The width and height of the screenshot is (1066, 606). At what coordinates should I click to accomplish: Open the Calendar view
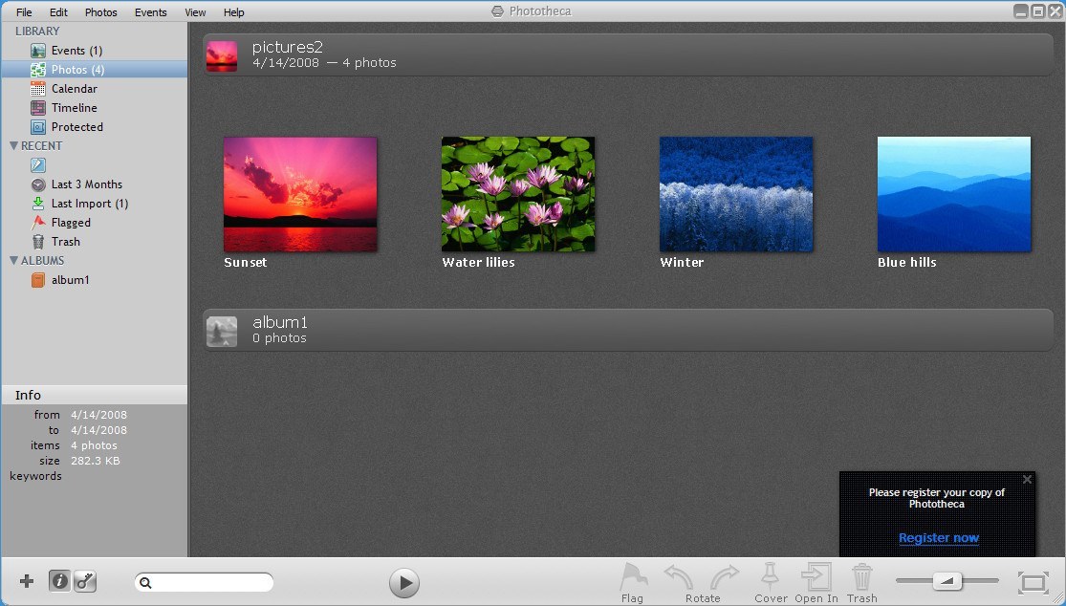pos(73,88)
